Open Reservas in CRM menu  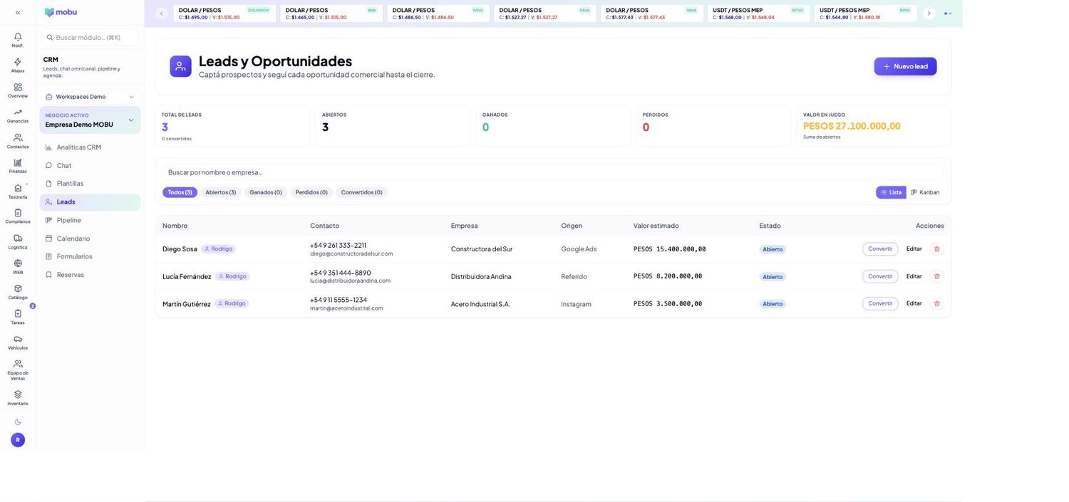(90, 275)
